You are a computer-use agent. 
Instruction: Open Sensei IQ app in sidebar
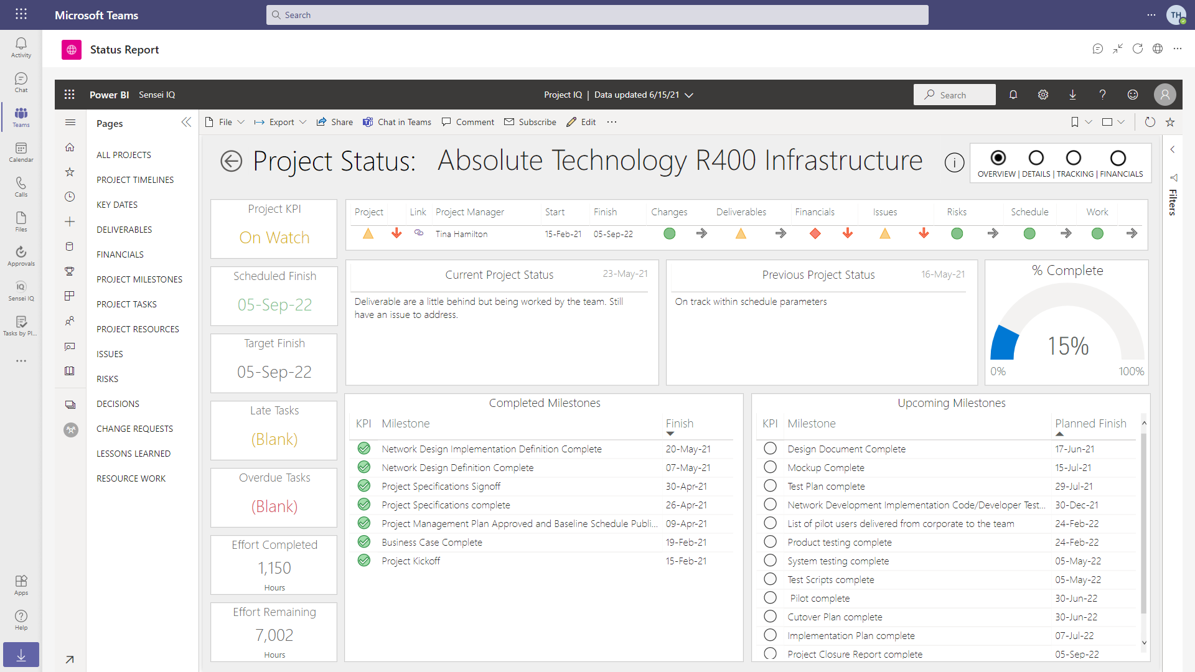point(21,291)
